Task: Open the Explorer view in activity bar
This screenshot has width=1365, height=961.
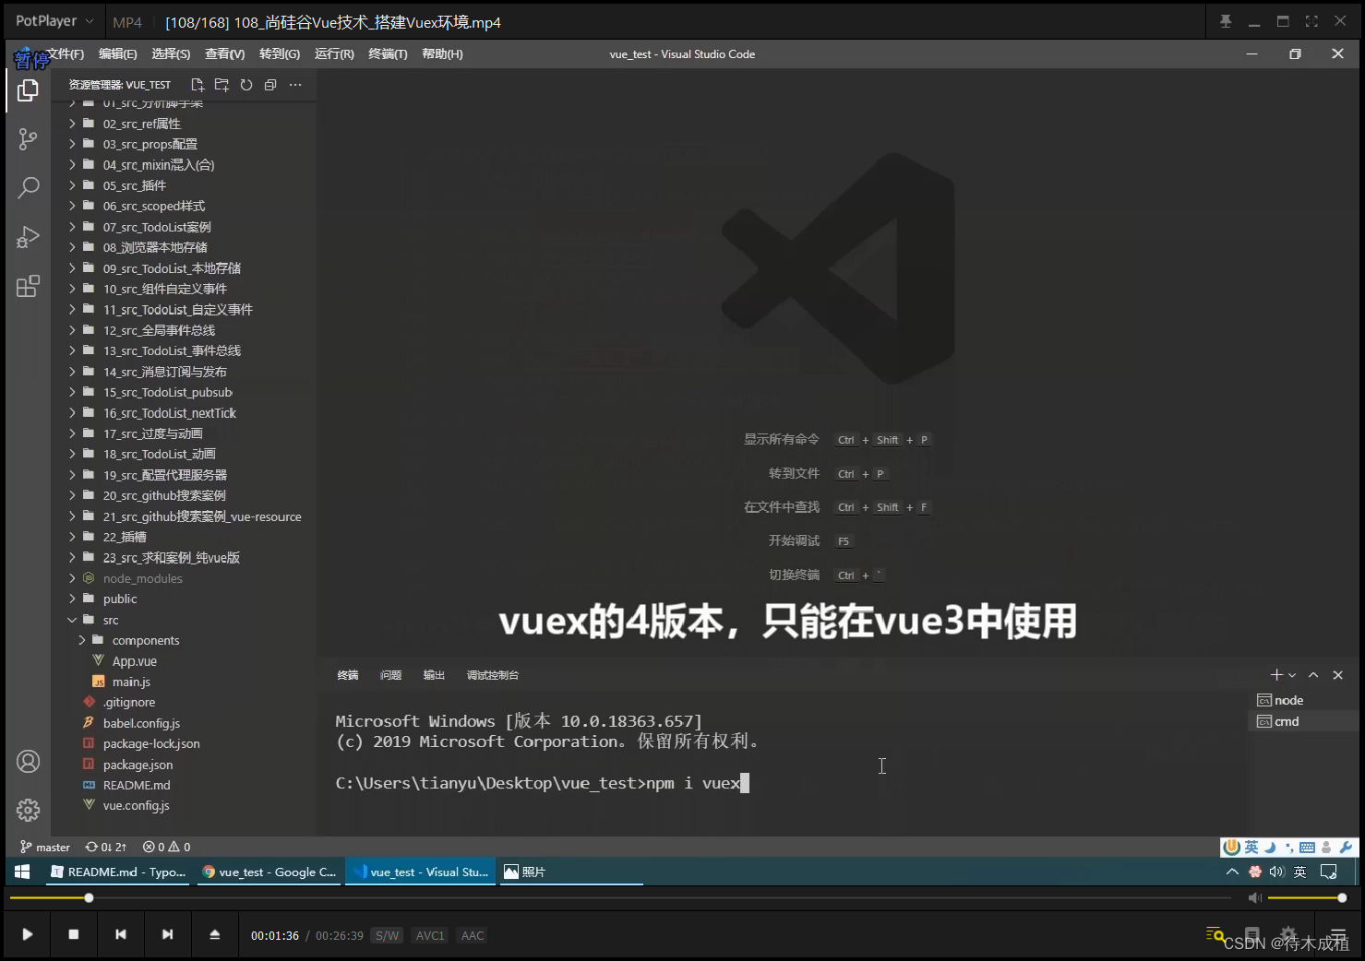Action: tap(29, 90)
